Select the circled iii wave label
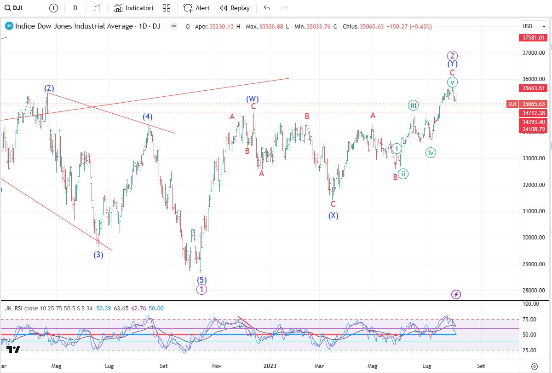The height and width of the screenshot is (373, 552). coord(414,105)
